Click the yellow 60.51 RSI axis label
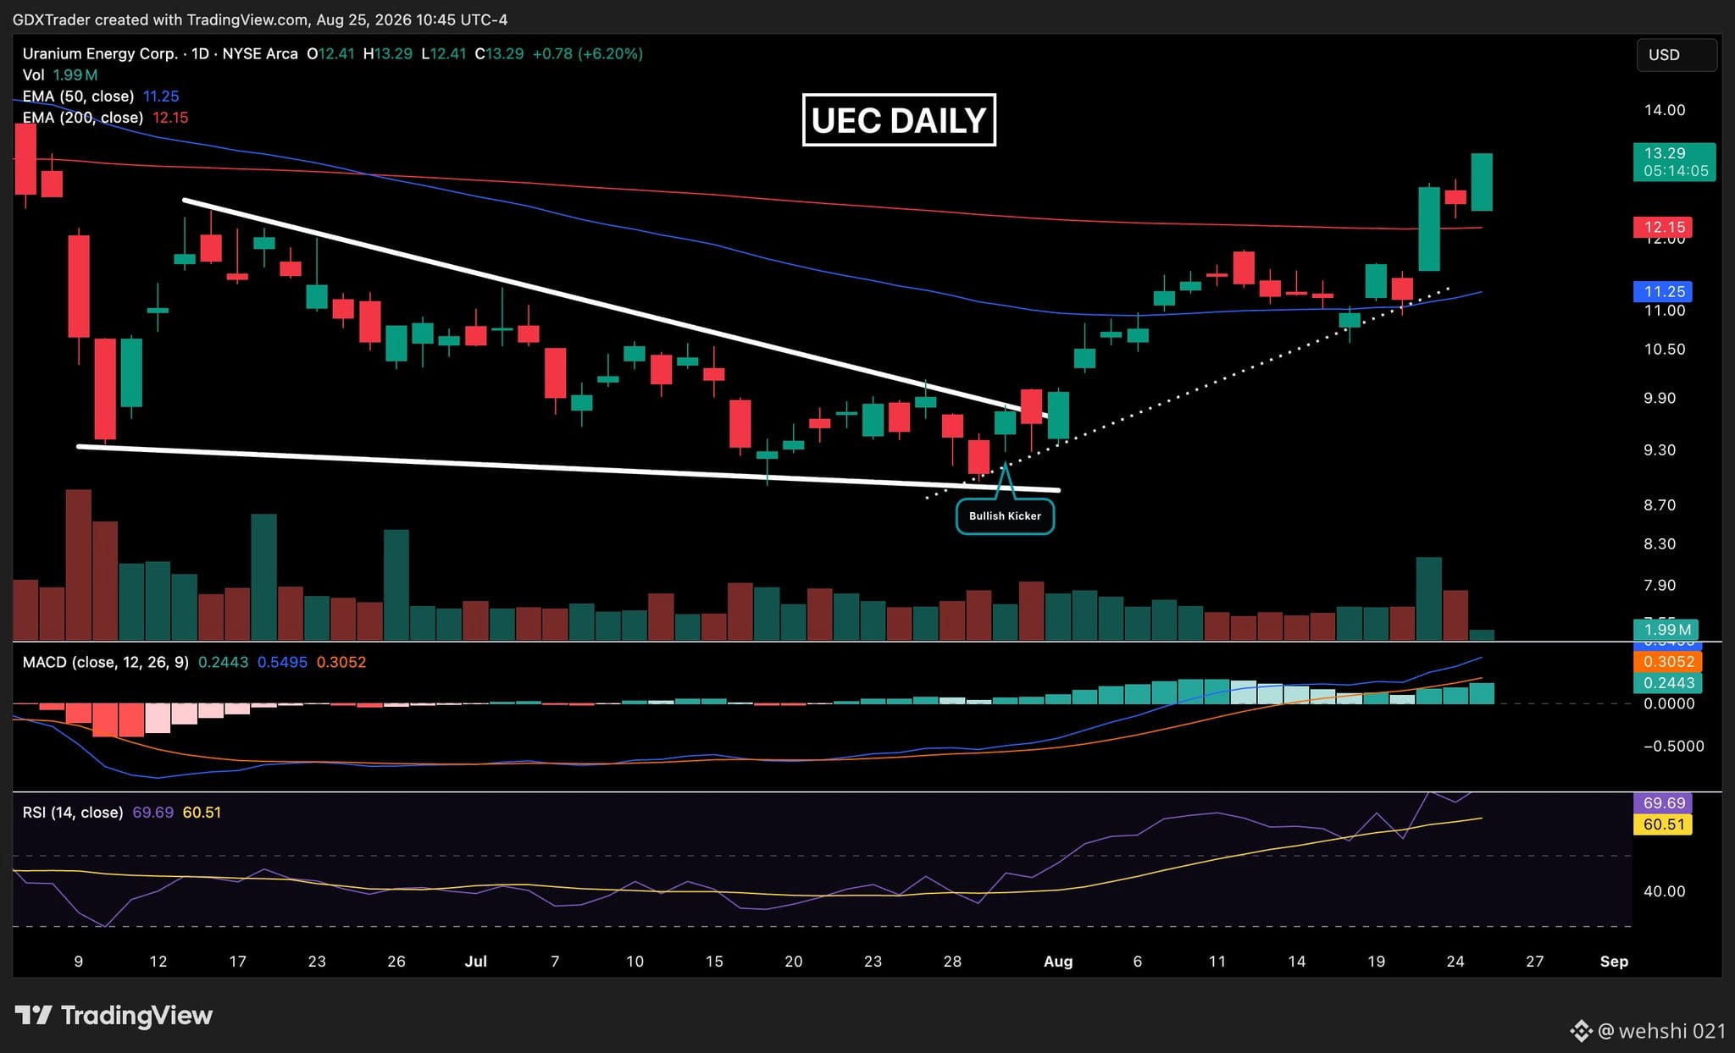The image size is (1735, 1053). pos(1663,824)
